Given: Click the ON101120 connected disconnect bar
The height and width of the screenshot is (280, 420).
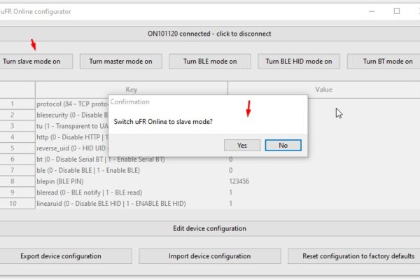Looking at the screenshot, I should coord(209,34).
